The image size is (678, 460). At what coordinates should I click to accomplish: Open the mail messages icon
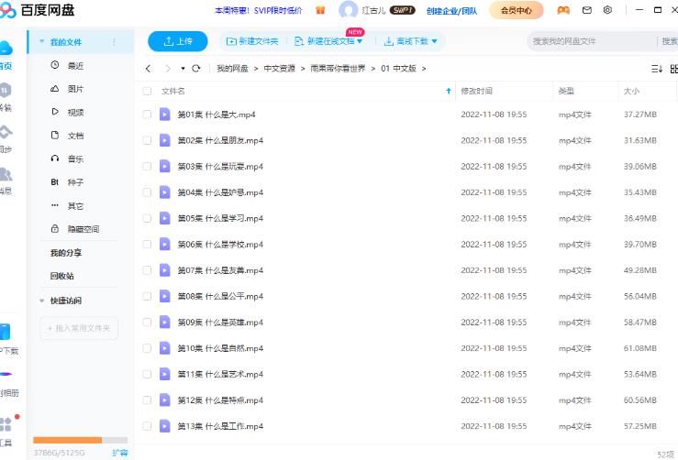tap(587, 10)
